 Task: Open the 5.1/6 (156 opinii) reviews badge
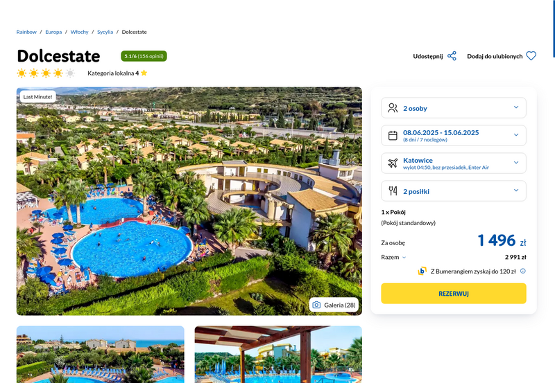coord(144,56)
